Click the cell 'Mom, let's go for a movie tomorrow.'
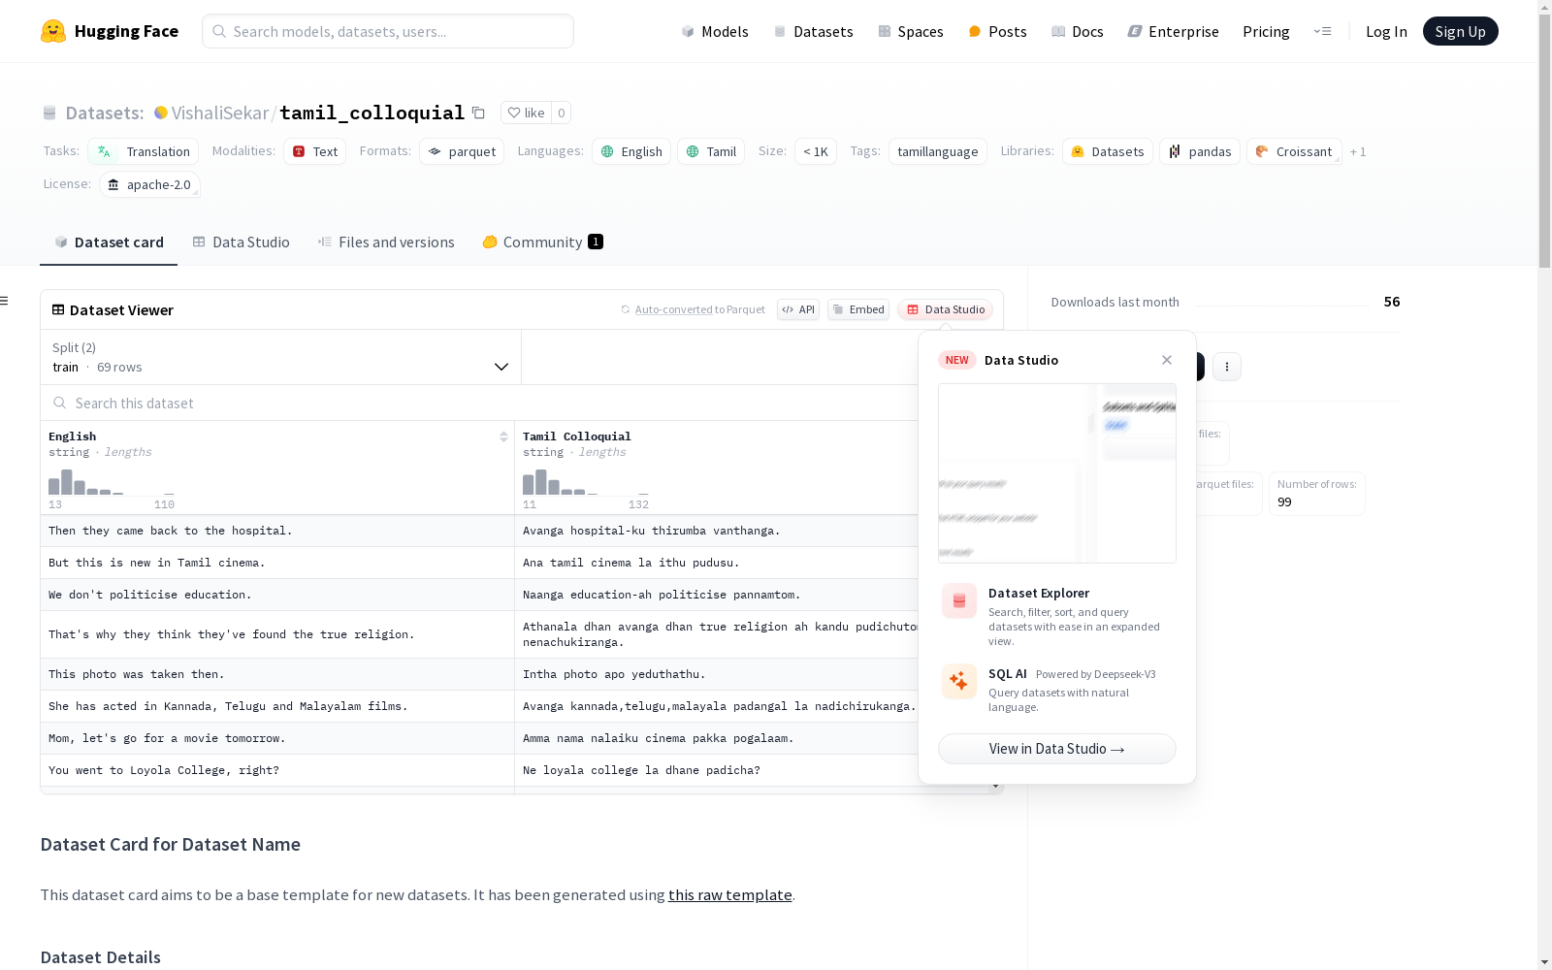The image size is (1552, 970). pyautogui.click(x=277, y=738)
